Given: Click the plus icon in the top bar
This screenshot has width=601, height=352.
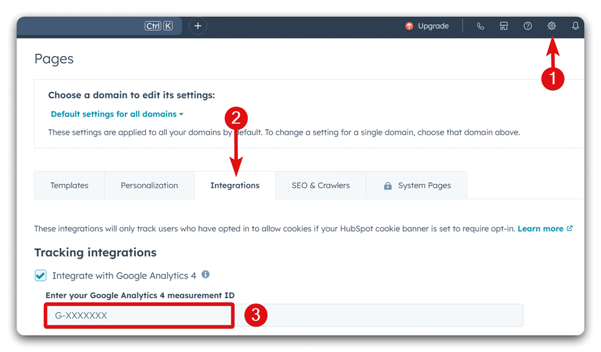Looking at the screenshot, I should [198, 26].
